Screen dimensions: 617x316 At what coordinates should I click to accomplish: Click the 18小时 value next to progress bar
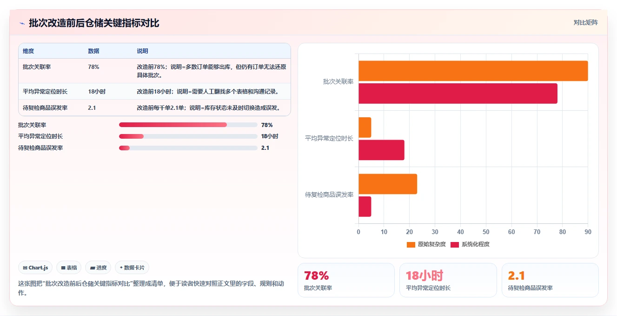click(270, 136)
